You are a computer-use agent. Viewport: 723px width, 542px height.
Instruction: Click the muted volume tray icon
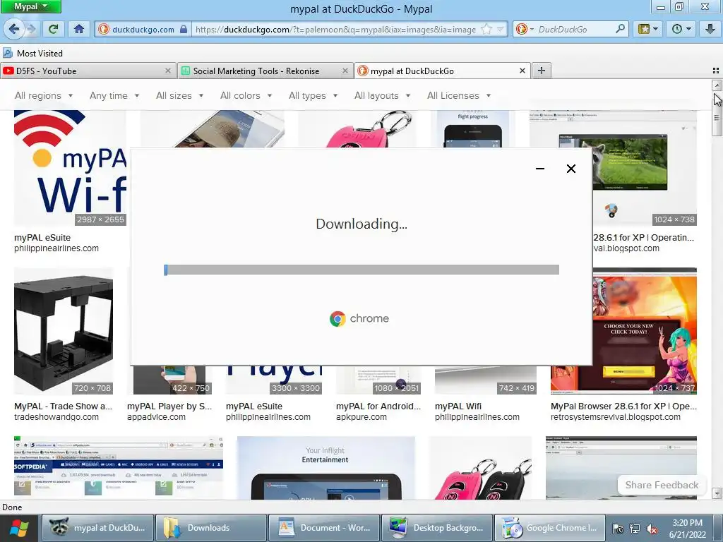pyautogui.click(x=652, y=529)
